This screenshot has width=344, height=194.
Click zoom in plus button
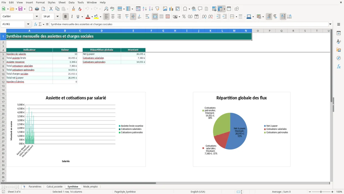pos(333,192)
